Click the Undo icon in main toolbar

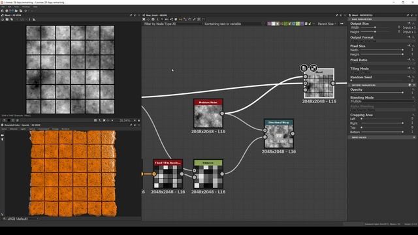coord(25,11)
